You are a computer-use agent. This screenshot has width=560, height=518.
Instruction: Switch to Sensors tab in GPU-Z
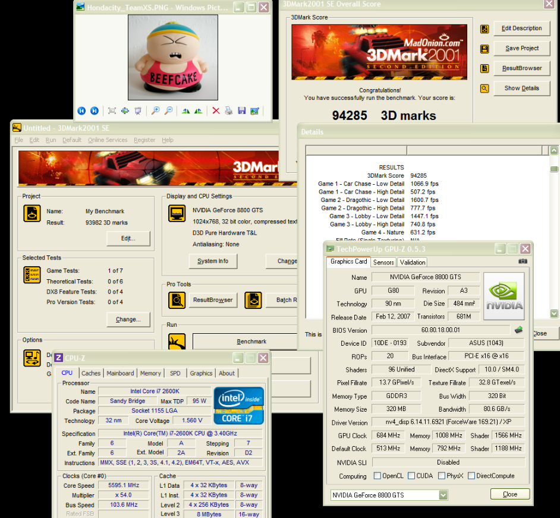[x=383, y=263]
